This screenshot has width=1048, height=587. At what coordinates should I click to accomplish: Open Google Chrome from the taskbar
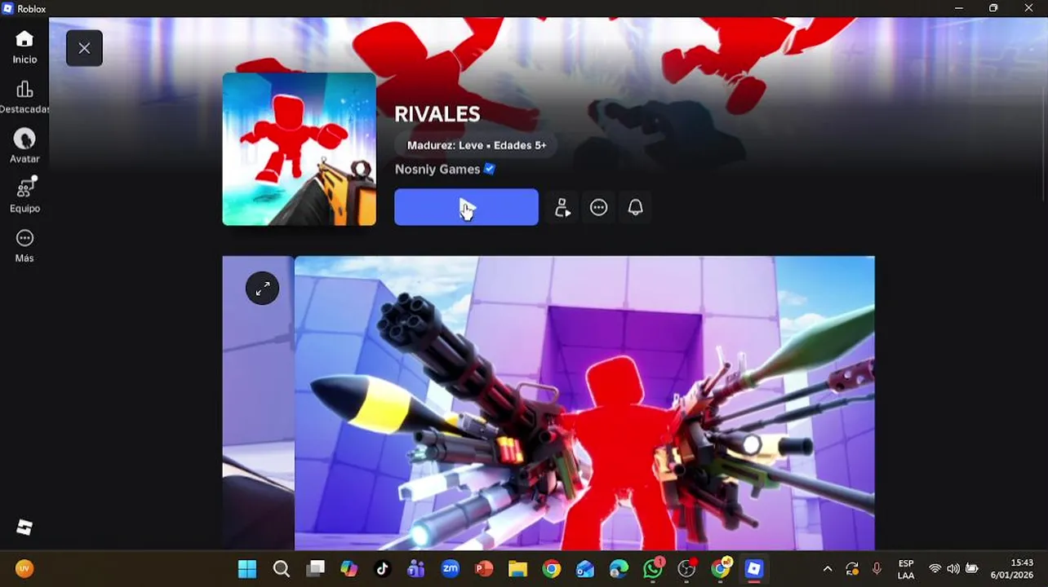[x=552, y=568]
